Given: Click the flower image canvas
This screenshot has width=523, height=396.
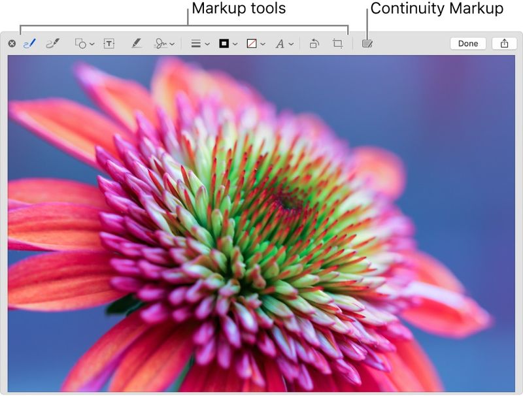Looking at the screenshot, I should (x=261, y=223).
